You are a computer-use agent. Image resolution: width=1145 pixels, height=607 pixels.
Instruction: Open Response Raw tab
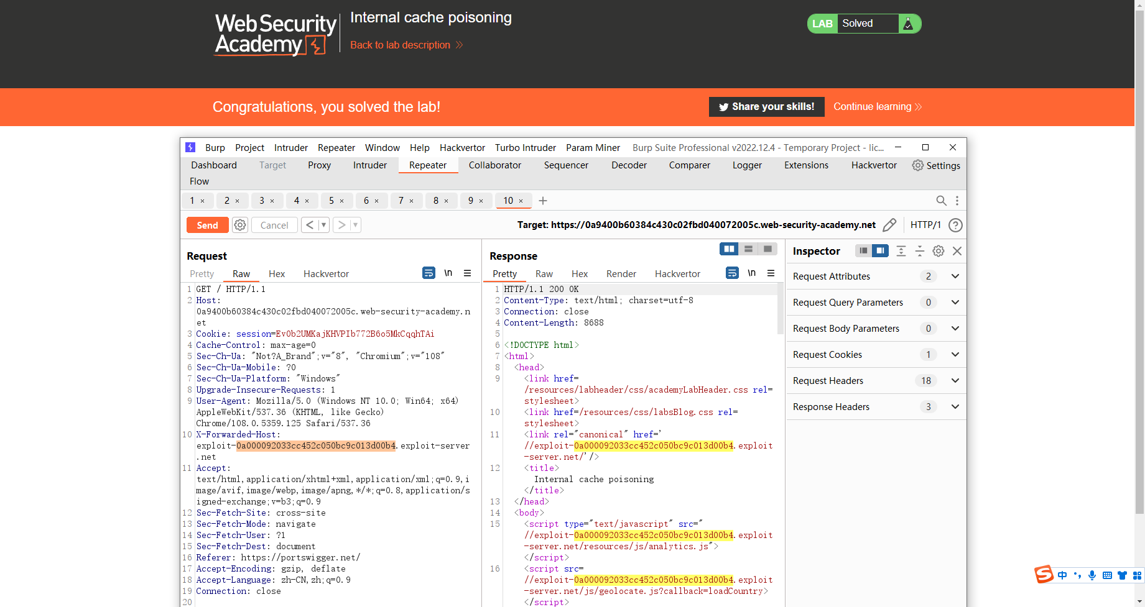(544, 274)
